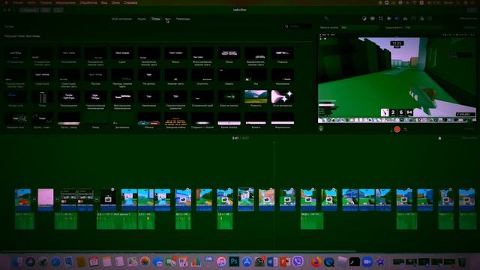Open PowerPoint from the Dock
This screenshot has width=480, height=270.
(285, 262)
